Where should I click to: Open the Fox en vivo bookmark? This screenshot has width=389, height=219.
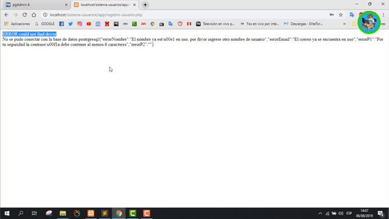(x=260, y=24)
